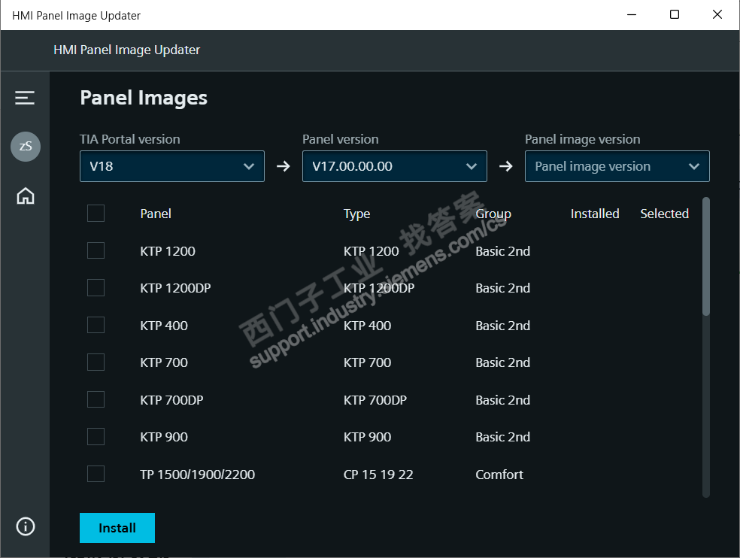Select the KTP 1200 panel name
This screenshot has height=558, width=740.
[x=168, y=251]
